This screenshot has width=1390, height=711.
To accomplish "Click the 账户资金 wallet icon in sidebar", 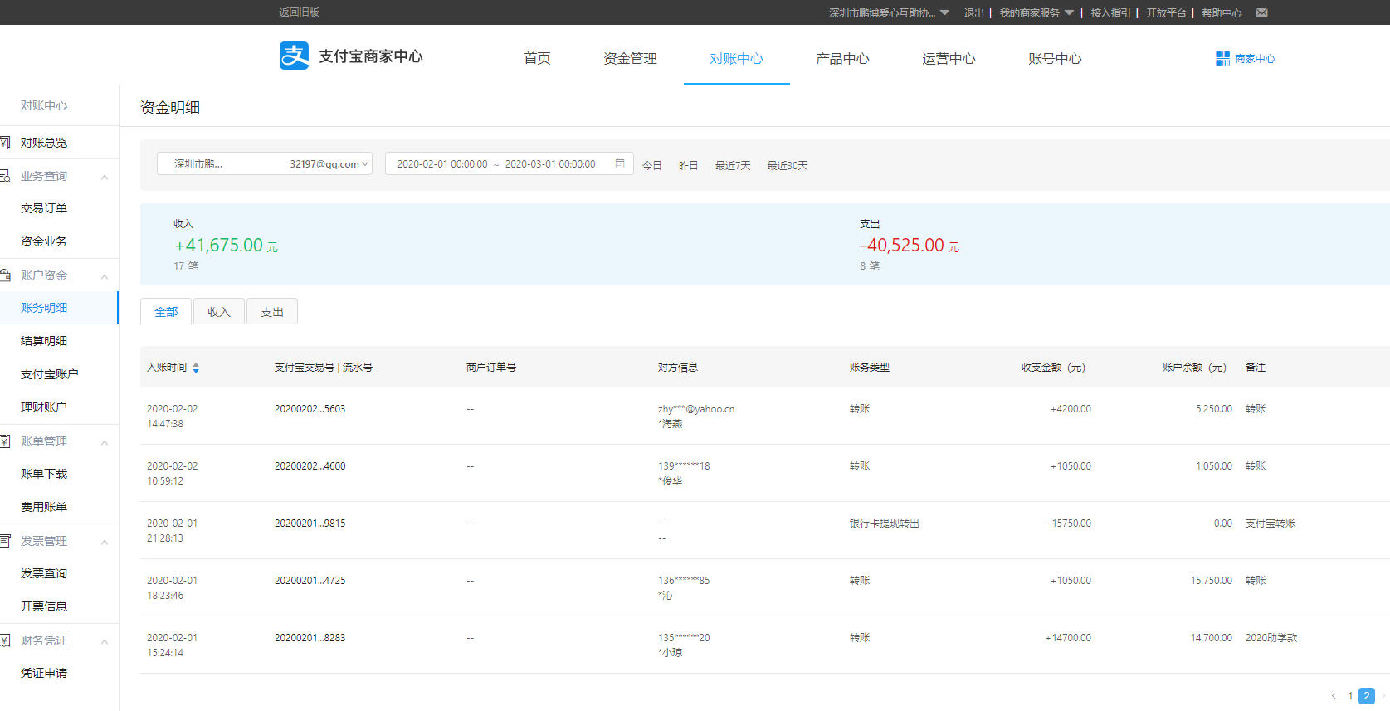I will coord(5,275).
